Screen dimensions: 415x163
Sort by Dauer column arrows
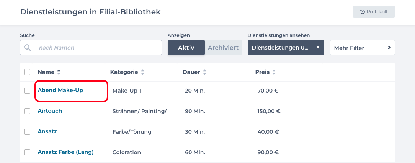click(x=204, y=72)
